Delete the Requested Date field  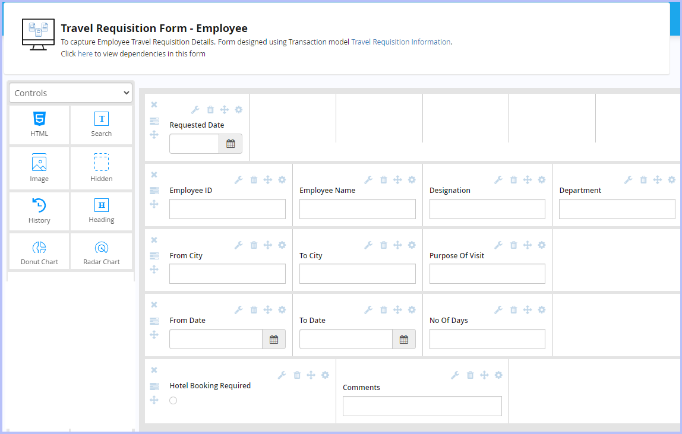coord(210,110)
